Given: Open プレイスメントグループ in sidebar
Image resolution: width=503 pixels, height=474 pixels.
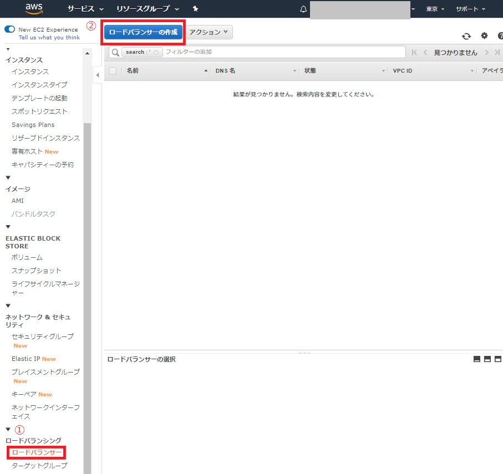Looking at the screenshot, I should click(45, 372).
